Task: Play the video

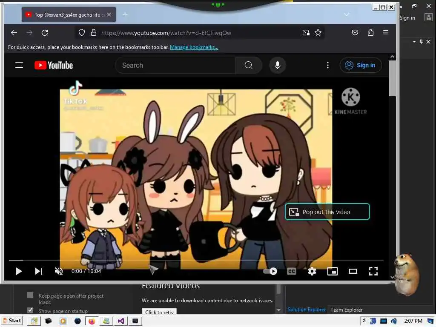Action: pos(19,271)
